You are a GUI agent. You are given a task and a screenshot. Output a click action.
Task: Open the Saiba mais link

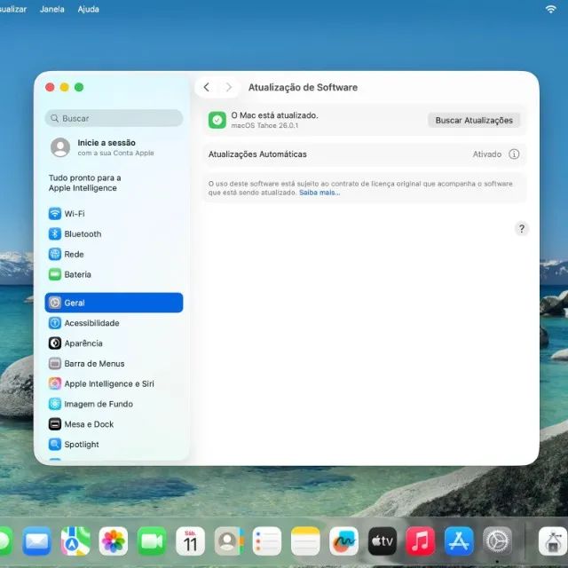(319, 193)
